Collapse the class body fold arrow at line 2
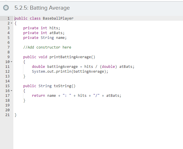Image resolution: width=183 pixels, height=149 pixels. tap(11, 23)
